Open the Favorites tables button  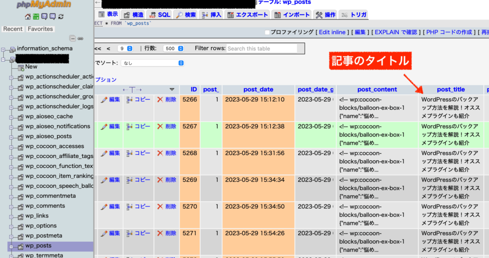pos(40,29)
